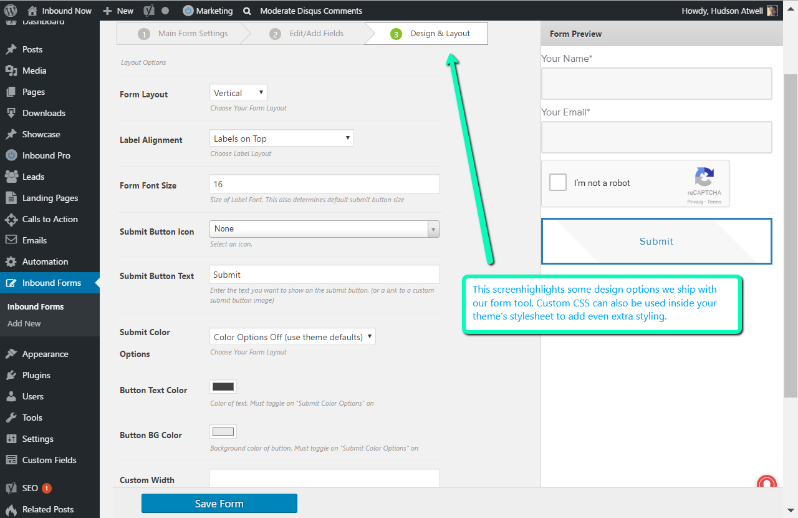Open the Submit Color Options dropdown
This screenshot has height=518, width=798.
pyautogui.click(x=292, y=337)
